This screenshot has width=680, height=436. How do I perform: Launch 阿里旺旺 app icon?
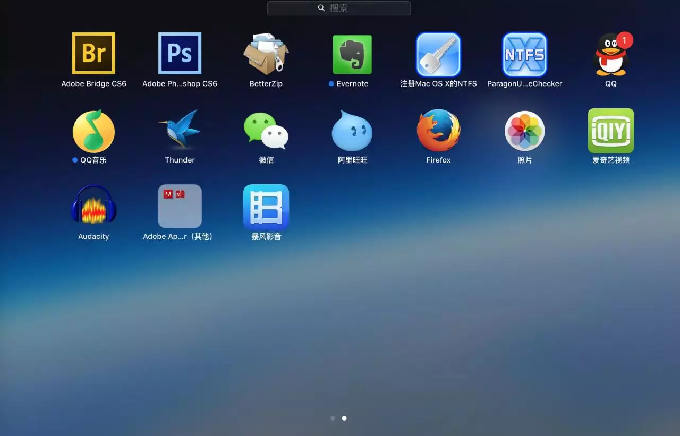click(352, 131)
